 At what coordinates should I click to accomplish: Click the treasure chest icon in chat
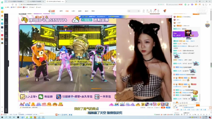click(x=195, y=92)
